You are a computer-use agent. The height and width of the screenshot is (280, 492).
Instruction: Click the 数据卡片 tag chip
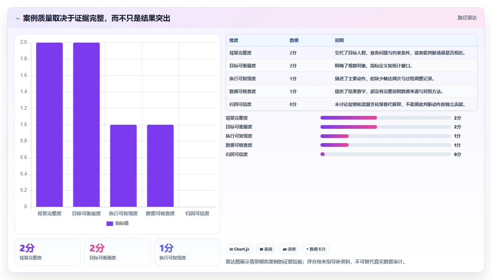[316, 249]
